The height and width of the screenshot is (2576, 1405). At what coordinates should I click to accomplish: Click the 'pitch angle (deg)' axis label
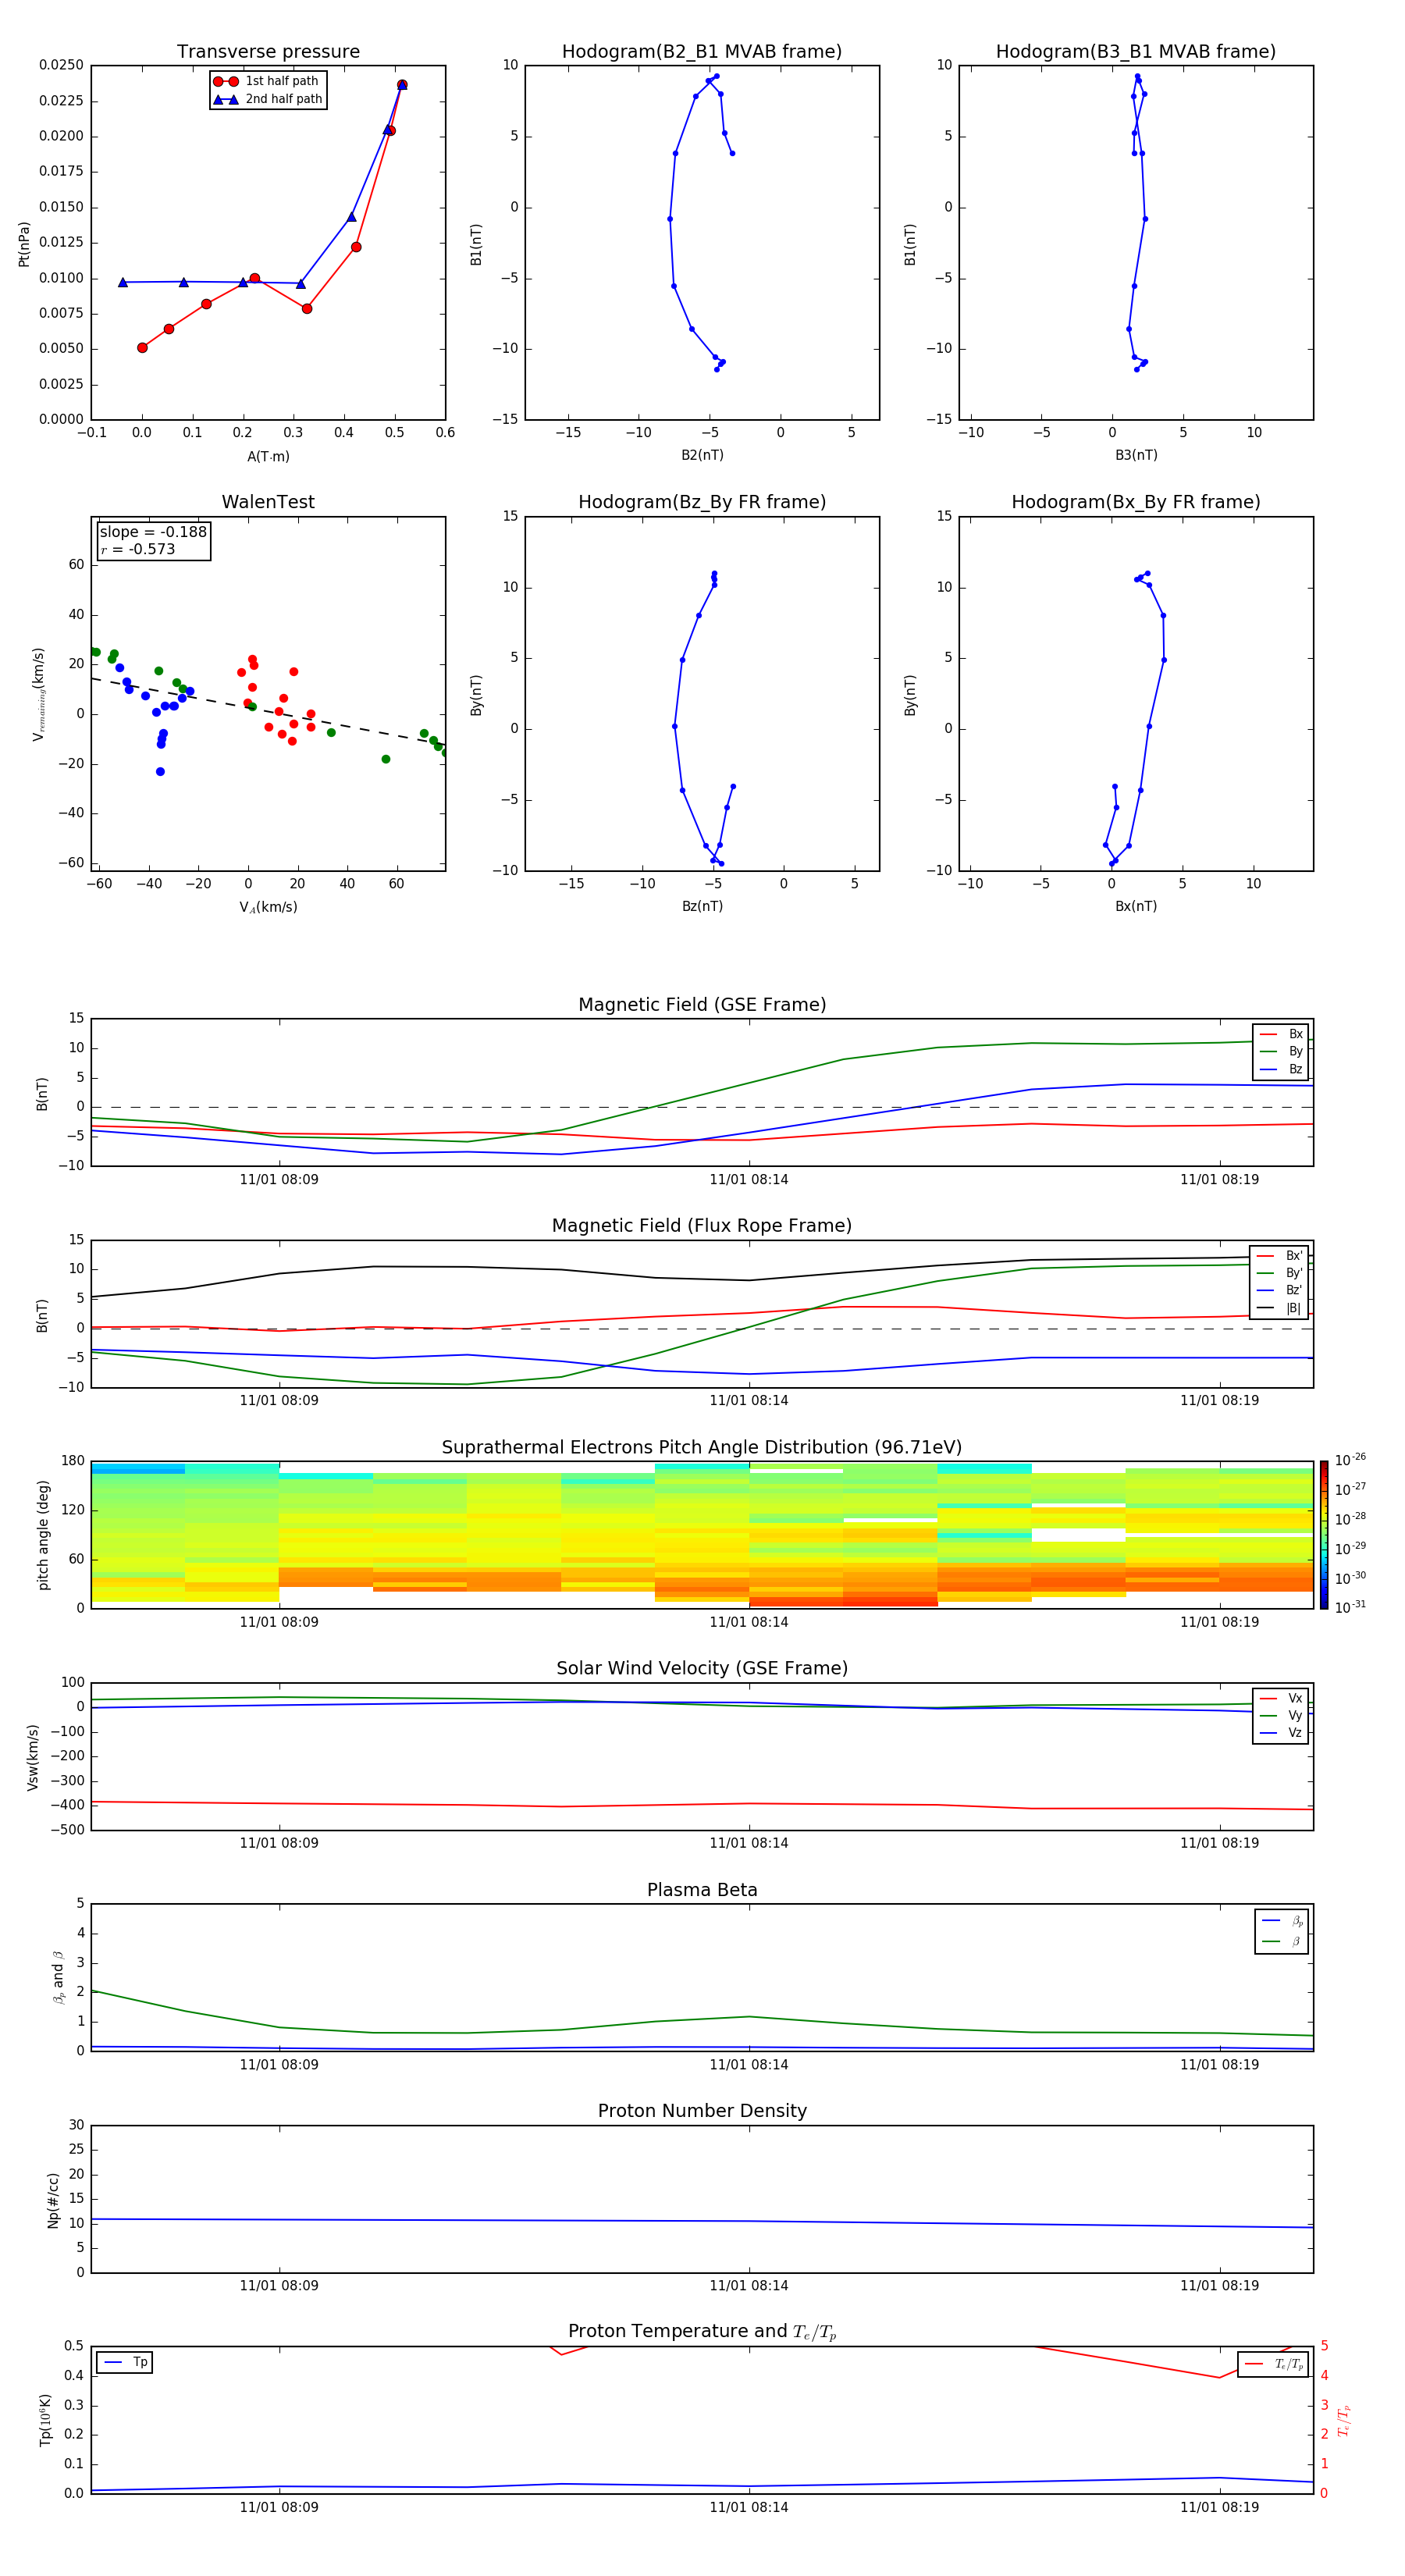point(43,1535)
